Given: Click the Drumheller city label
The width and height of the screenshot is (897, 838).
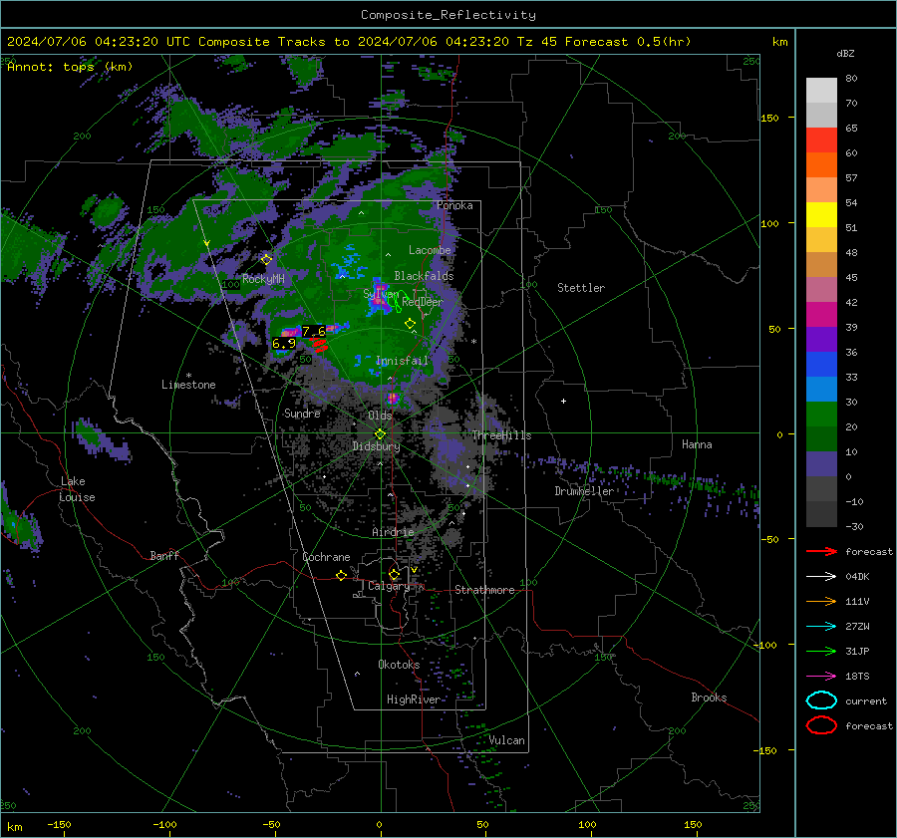Looking at the screenshot, I should coord(584,491).
